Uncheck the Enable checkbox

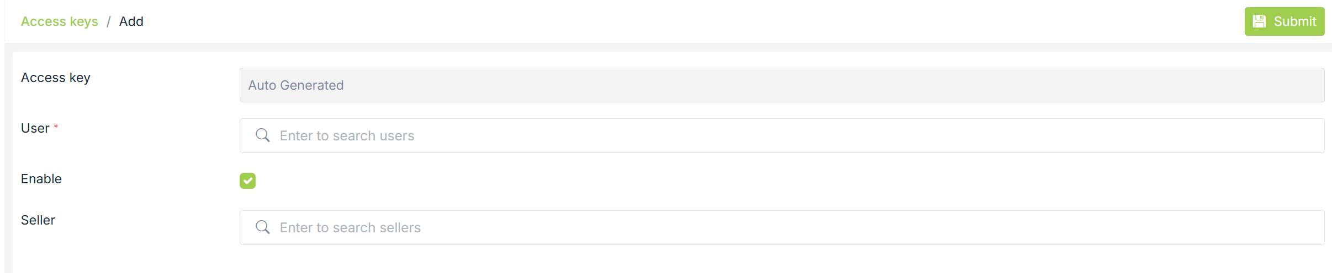[247, 181]
